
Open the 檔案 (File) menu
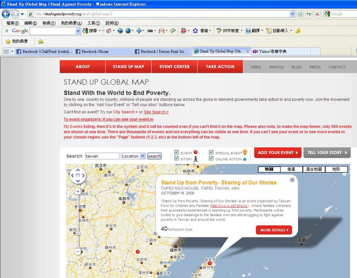(12, 23)
